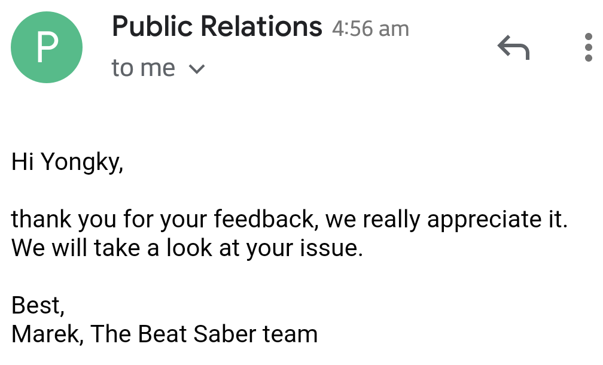
Task: Click the "Hi Yongky," greeting line
Action: click(67, 162)
